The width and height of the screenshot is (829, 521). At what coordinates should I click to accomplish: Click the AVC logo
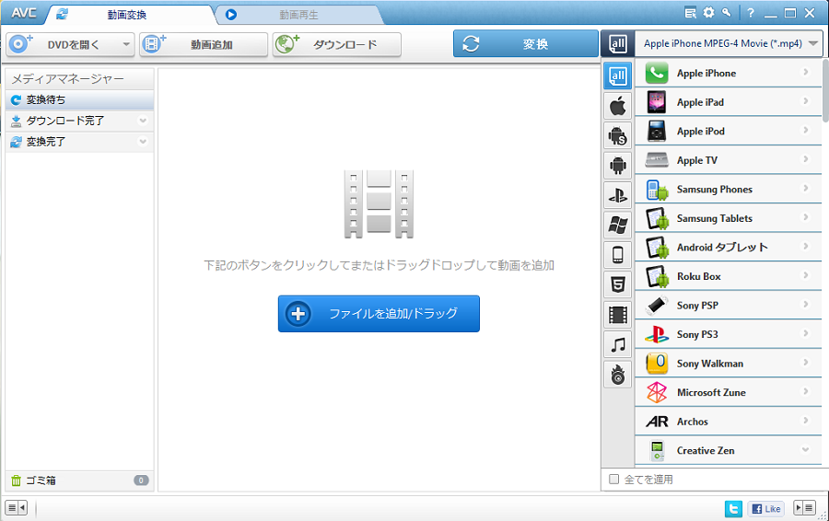[x=24, y=13]
